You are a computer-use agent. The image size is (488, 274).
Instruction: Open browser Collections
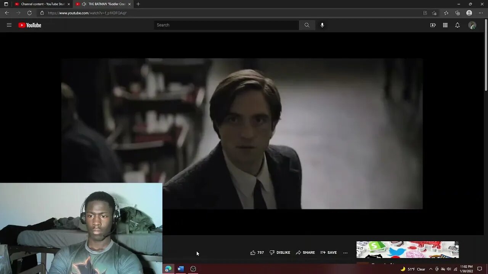[457, 13]
